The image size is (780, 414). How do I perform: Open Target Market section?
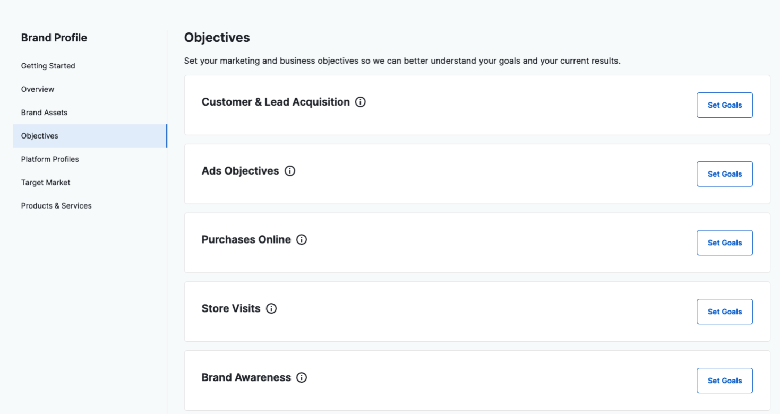(46, 183)
